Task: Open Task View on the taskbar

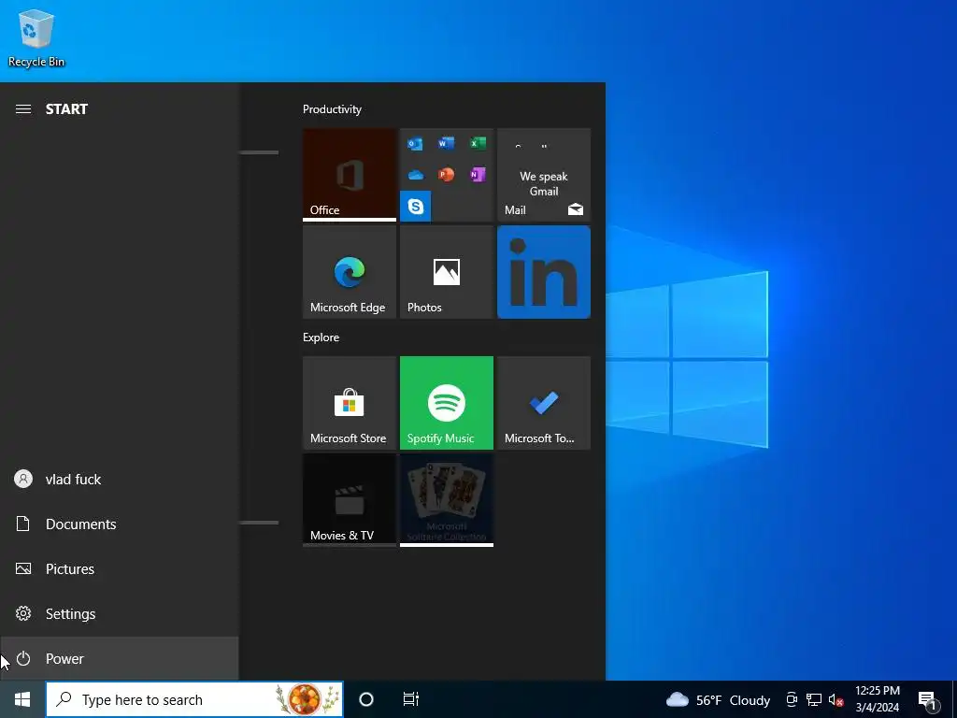Action: pyautogui.click(x=411, y=699)
